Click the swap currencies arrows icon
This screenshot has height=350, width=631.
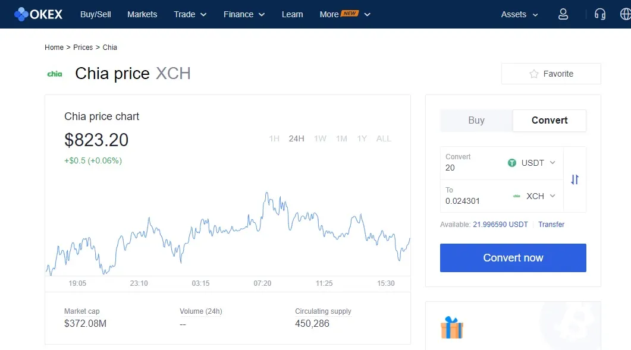coord(574,179)
